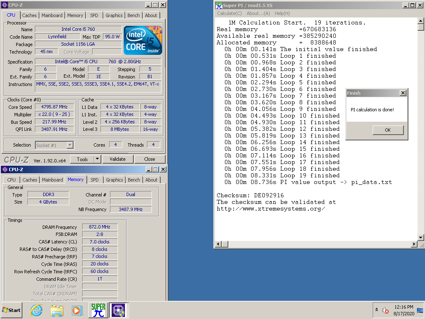Switch to CPU-Z taskbar button

click(118, 310)
